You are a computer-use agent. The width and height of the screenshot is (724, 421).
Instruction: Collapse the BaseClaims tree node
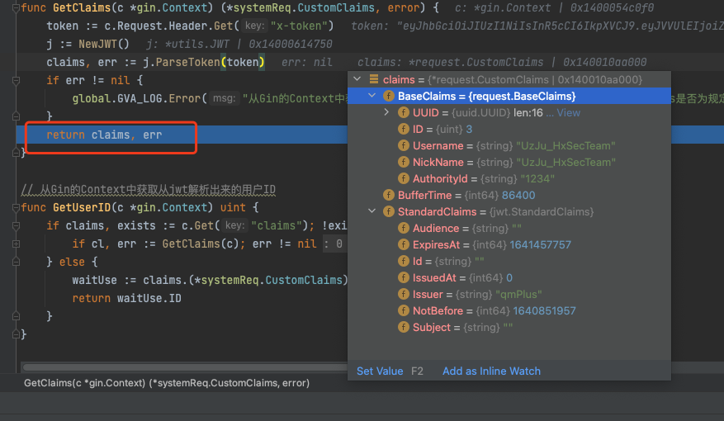[371, 96]
